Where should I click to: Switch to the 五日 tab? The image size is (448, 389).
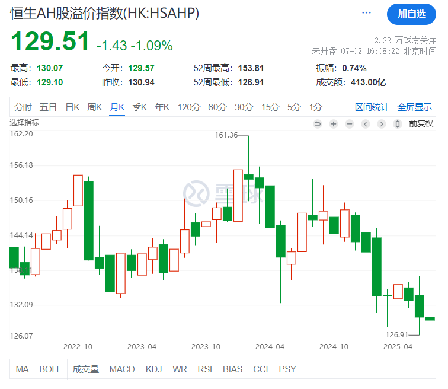[48, 107]
